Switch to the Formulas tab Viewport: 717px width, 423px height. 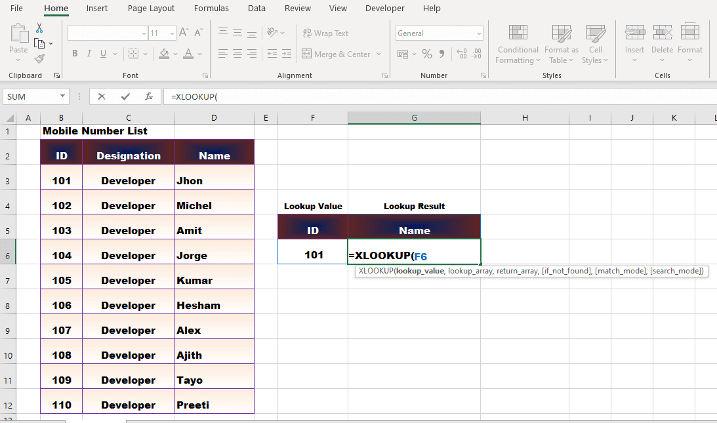point(211,9)
